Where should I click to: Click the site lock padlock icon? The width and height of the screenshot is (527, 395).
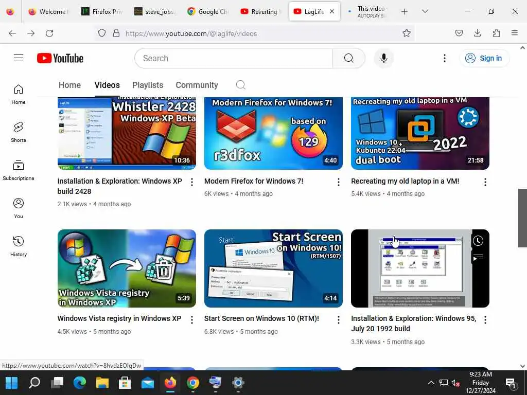[x=116, y=33]
